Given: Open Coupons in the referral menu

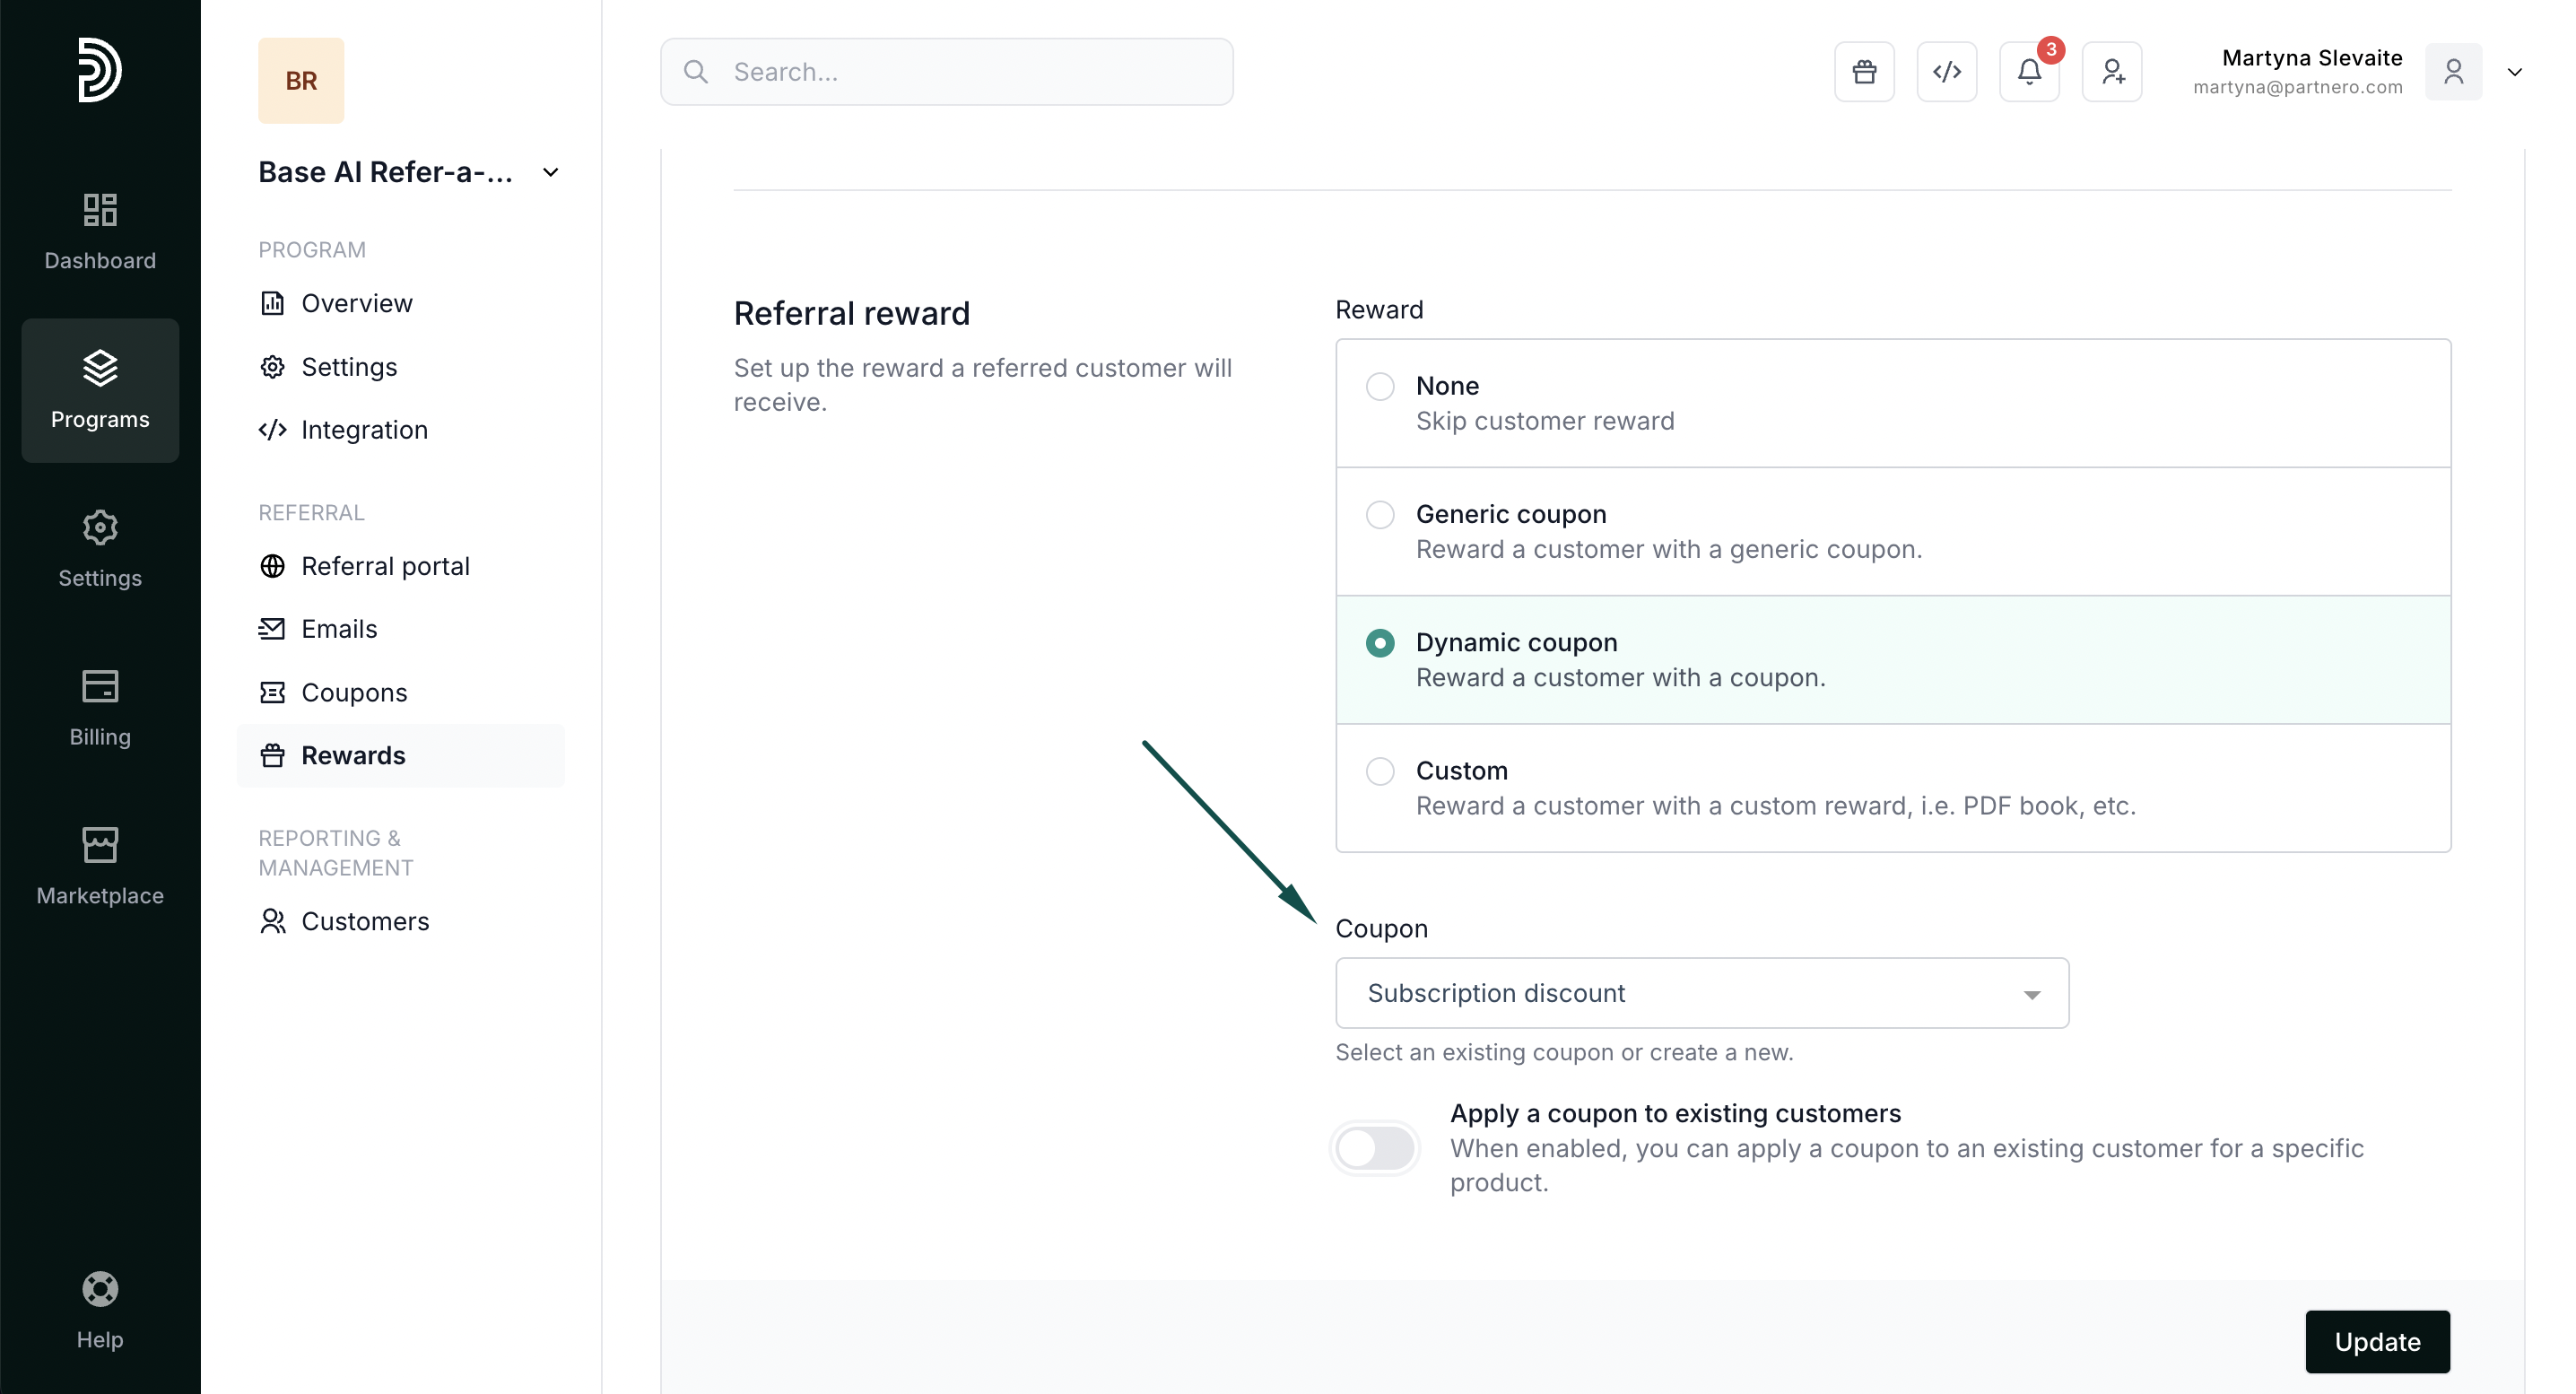Looking at the screenshot, I should (x=354, y=692).
